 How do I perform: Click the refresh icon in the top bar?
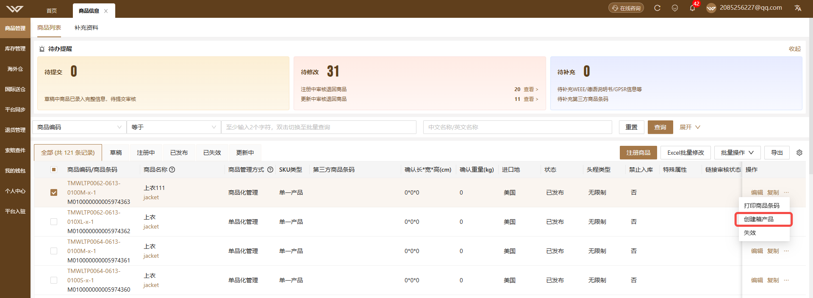[x=657, y=8]
